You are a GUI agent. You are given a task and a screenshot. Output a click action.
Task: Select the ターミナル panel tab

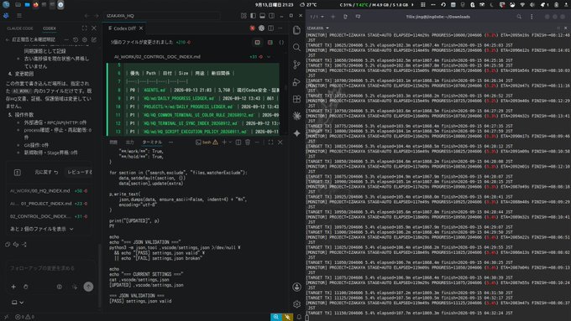click(152, 142)
